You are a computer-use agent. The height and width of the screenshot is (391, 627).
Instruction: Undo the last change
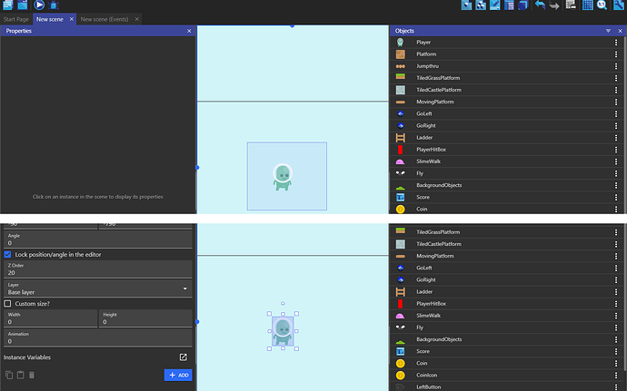540,5
